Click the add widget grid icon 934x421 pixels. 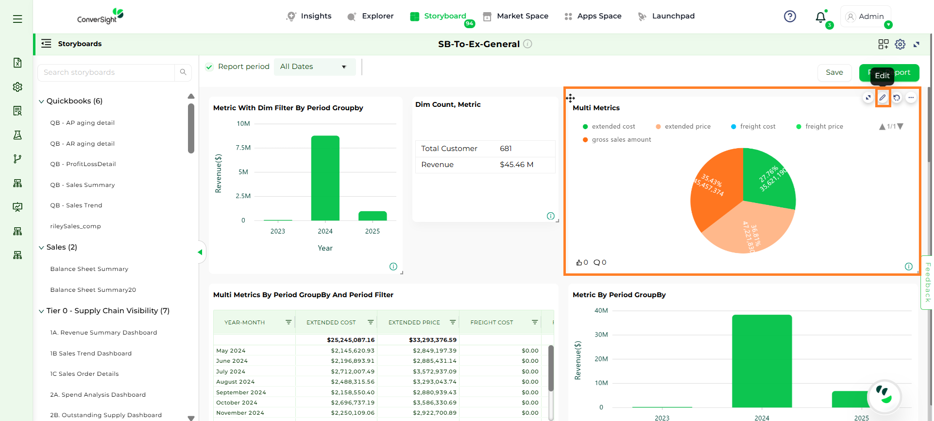point(883,44)
